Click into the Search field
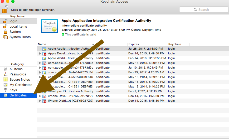 click(x=204, y=10)
